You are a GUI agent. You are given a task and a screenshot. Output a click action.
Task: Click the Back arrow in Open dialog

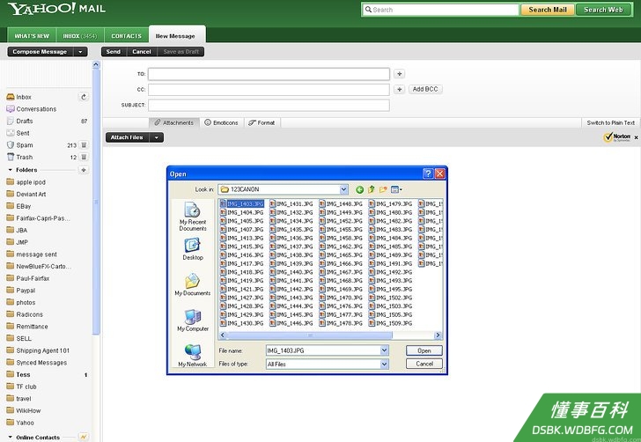click(x=359, y=189)
